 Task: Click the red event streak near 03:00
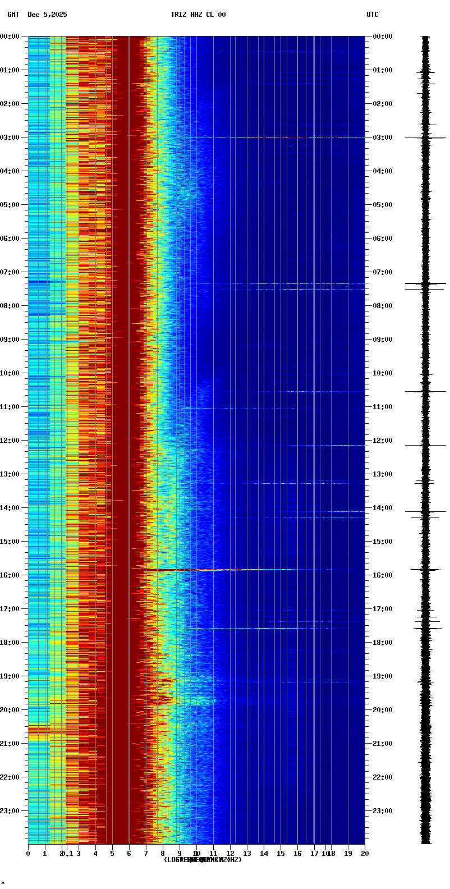(x=281, y=137)
